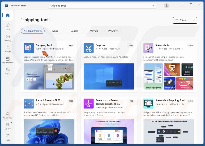Click the Microsoft Store logo icon

pyautogui.click(x=6, y=6)
